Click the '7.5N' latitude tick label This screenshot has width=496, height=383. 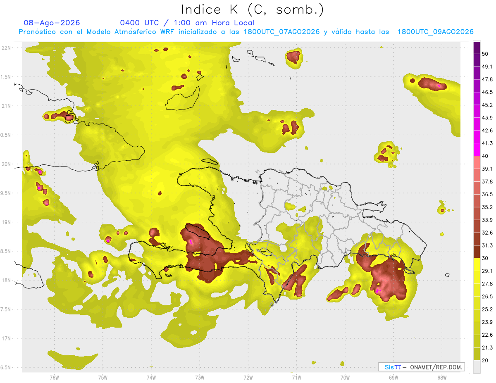pos(6,309)
